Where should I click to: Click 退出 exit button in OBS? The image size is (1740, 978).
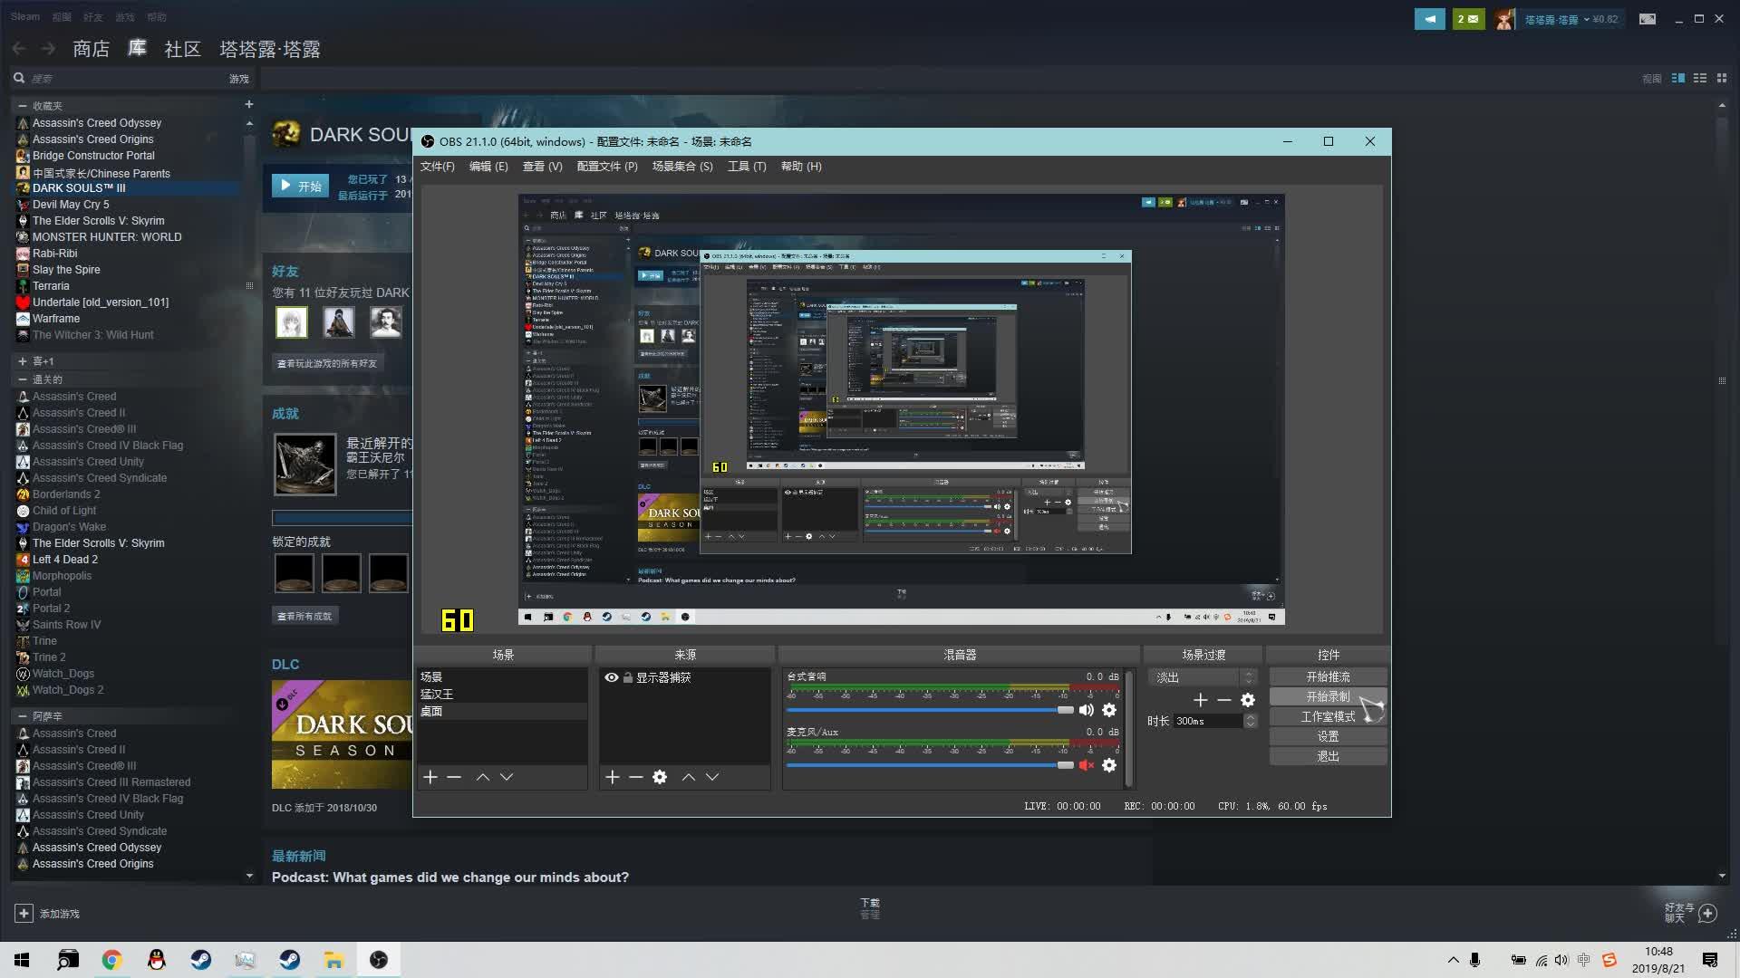1328,756
